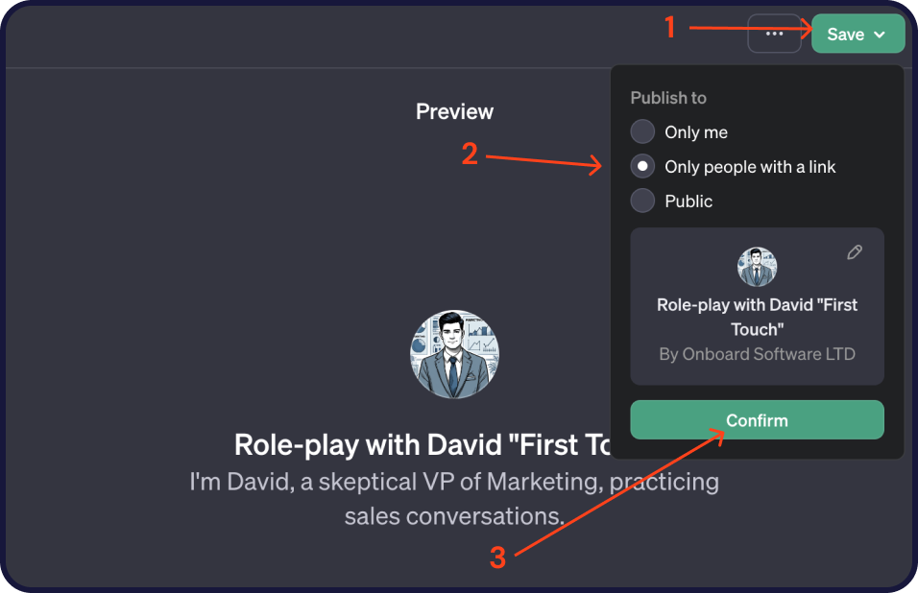The height and width of the screenshot is (593, 918).
Task: Click the large David avatar in preview
Action: [454, 354]
